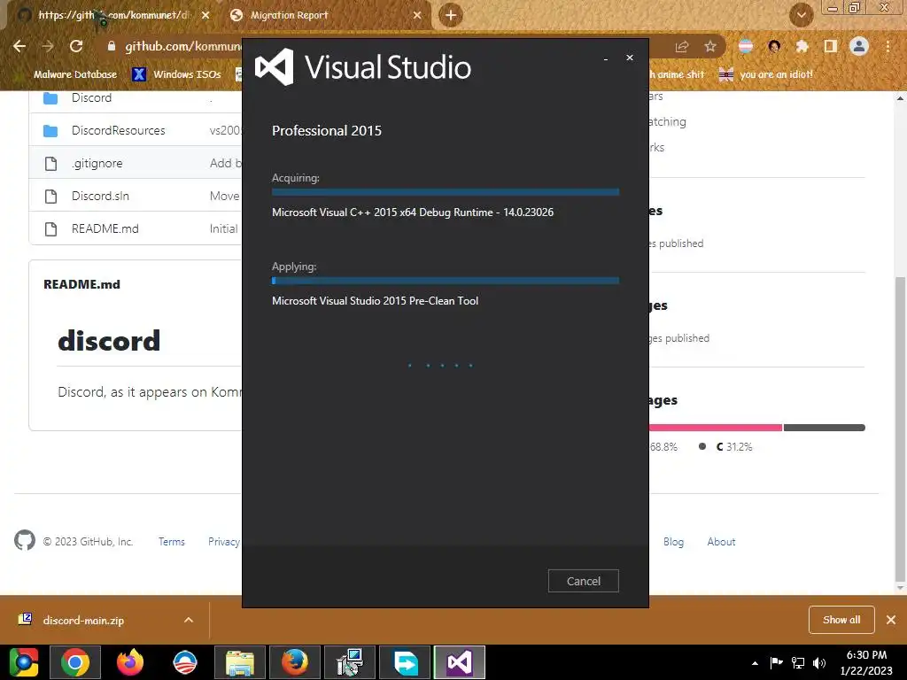The height and width of the screenshot is (680, 907).
Task: Open Firefox globe icon in taskbar
Action: pyautogui.click(x=295, y=662)
